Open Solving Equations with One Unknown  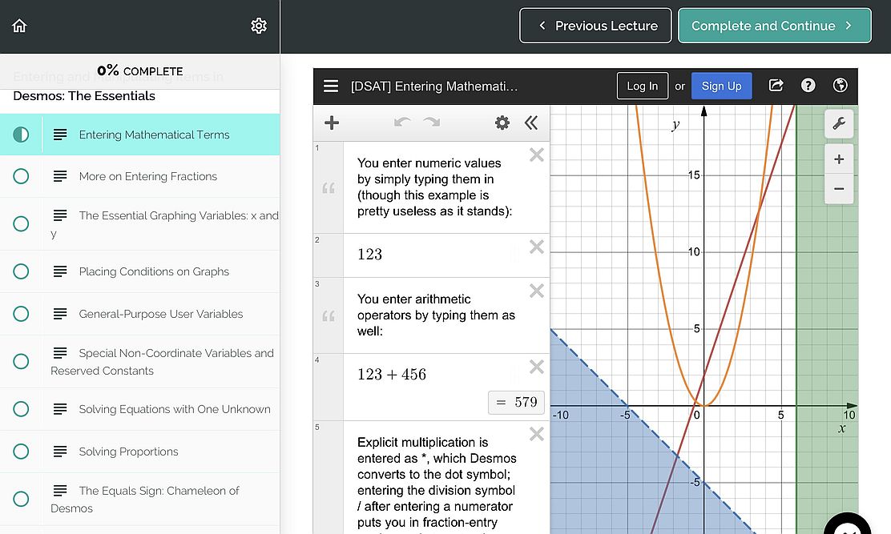139,409
